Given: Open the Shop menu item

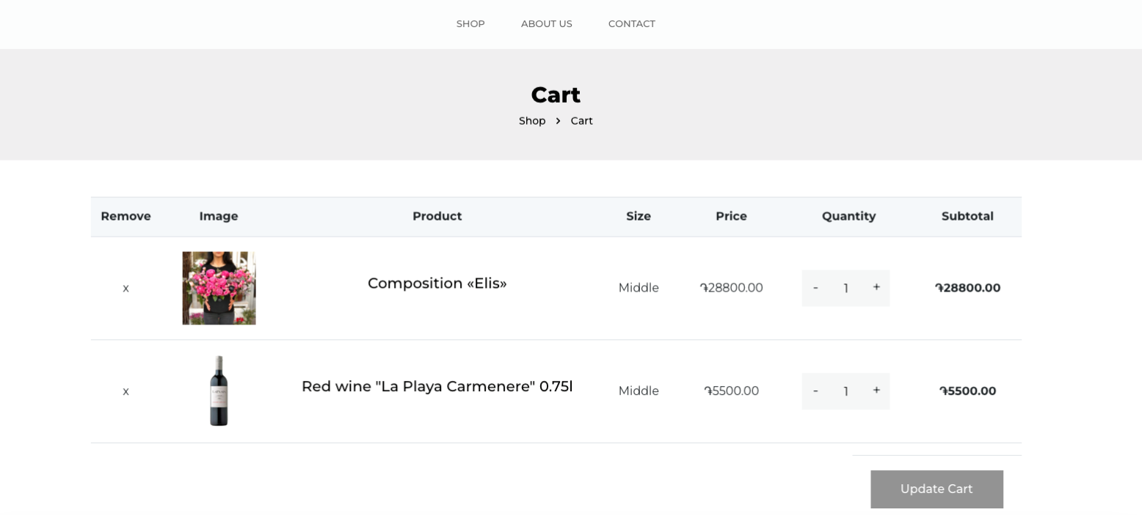Looking at the screenshot, I should pos(470,24).
